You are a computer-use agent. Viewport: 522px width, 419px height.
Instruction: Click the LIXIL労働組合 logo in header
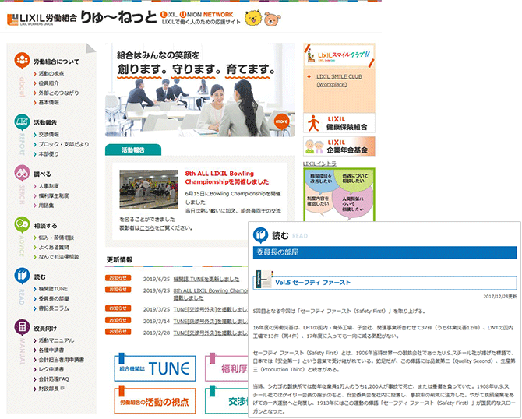[42, 19]
